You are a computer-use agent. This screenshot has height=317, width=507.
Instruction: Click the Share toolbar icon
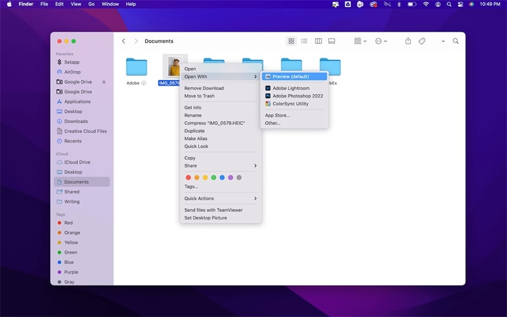(408, 41)
